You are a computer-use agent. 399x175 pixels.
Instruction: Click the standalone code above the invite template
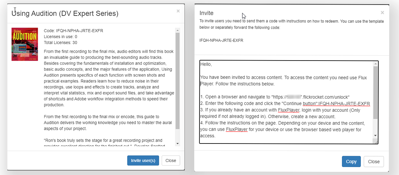(221, 40)
